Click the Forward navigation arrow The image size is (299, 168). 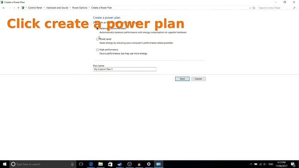coord(9,8)
